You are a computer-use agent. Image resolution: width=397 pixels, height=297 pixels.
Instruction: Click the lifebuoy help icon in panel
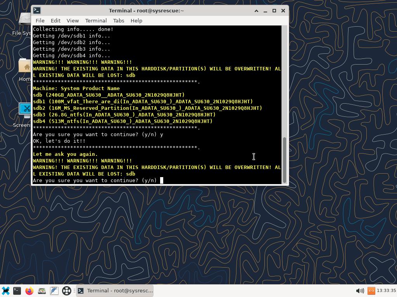[67, 291]
